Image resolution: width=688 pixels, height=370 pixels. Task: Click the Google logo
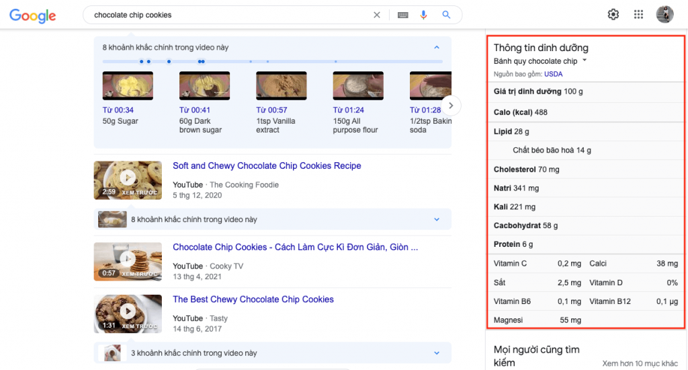click(32, 16)
